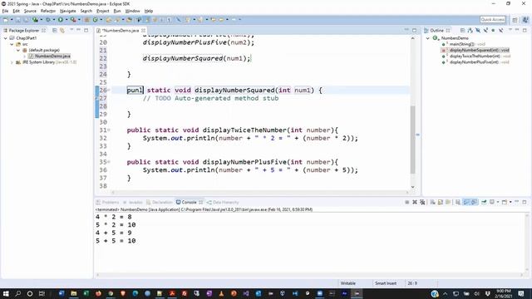Maximize the editor area
Viewport: 532px width, 299px height.
(x=414, y=30)
